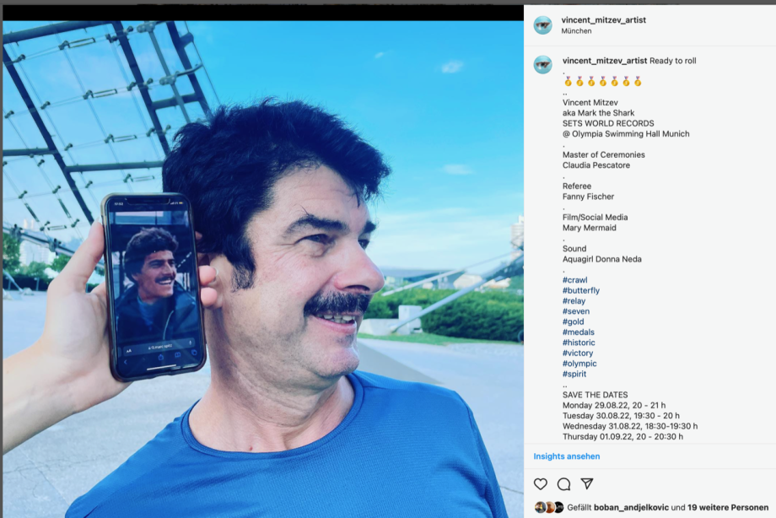Select the 'Referee' line in caption
The width and height of the screenshot is (776, 518).
(x=577, y=186)
